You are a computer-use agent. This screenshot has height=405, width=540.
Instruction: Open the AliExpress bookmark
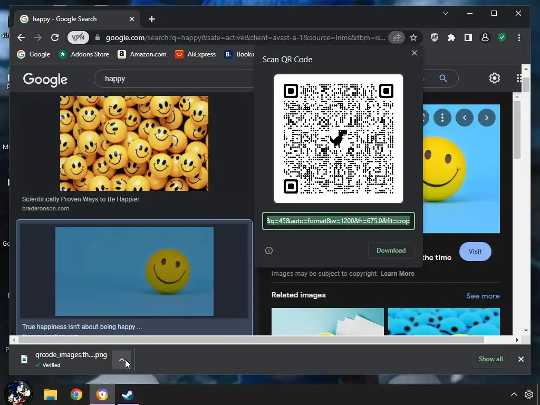pos(195,54)
